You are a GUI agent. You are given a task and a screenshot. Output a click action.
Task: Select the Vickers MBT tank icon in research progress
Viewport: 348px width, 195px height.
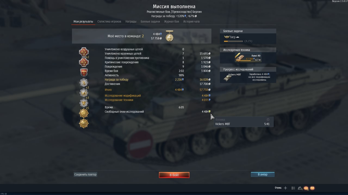click(228, 78)
